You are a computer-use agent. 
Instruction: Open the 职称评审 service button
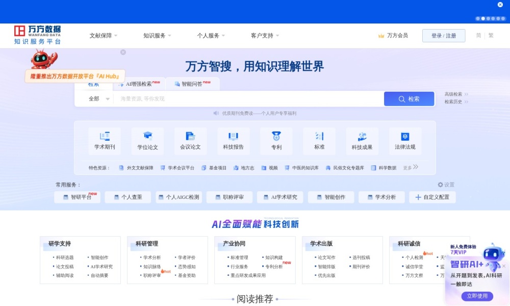(229, 197)
